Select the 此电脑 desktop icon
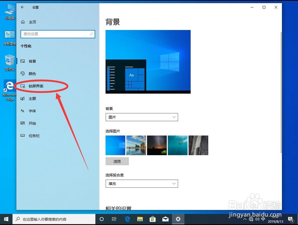The width and height of the screenshot is (298, 225). (x=10, y=12)
